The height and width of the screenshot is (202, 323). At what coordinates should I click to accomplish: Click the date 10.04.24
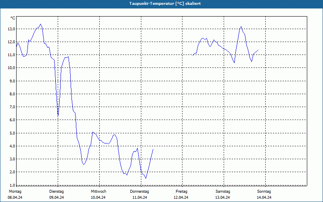[x=98, y=198]
